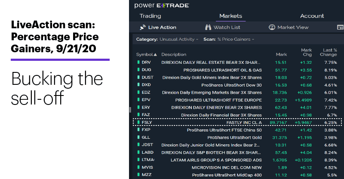The height and width of the screenshot is (179, 344).
Task: Click the partially visible table layout icon
Action: coord(340,27)
